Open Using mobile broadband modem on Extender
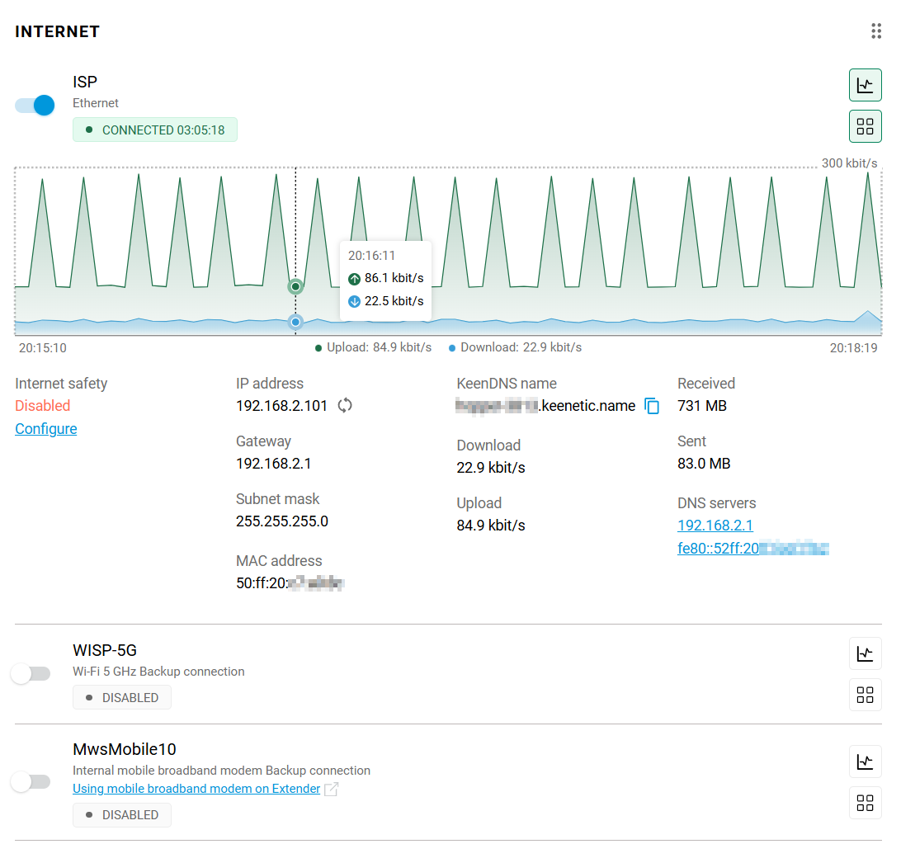The height and width of the screenshot is (844, 901). (x=196, y=789)
